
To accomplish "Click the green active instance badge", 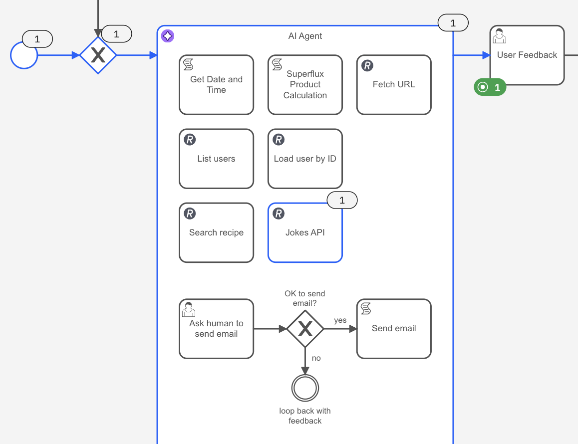I will pos(490,87).
